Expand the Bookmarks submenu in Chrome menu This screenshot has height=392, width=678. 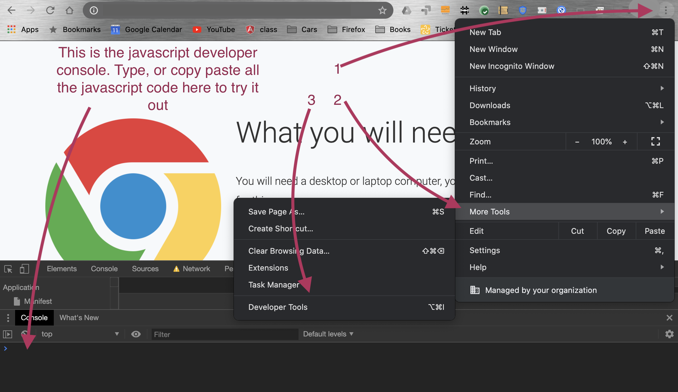point(564,122)
